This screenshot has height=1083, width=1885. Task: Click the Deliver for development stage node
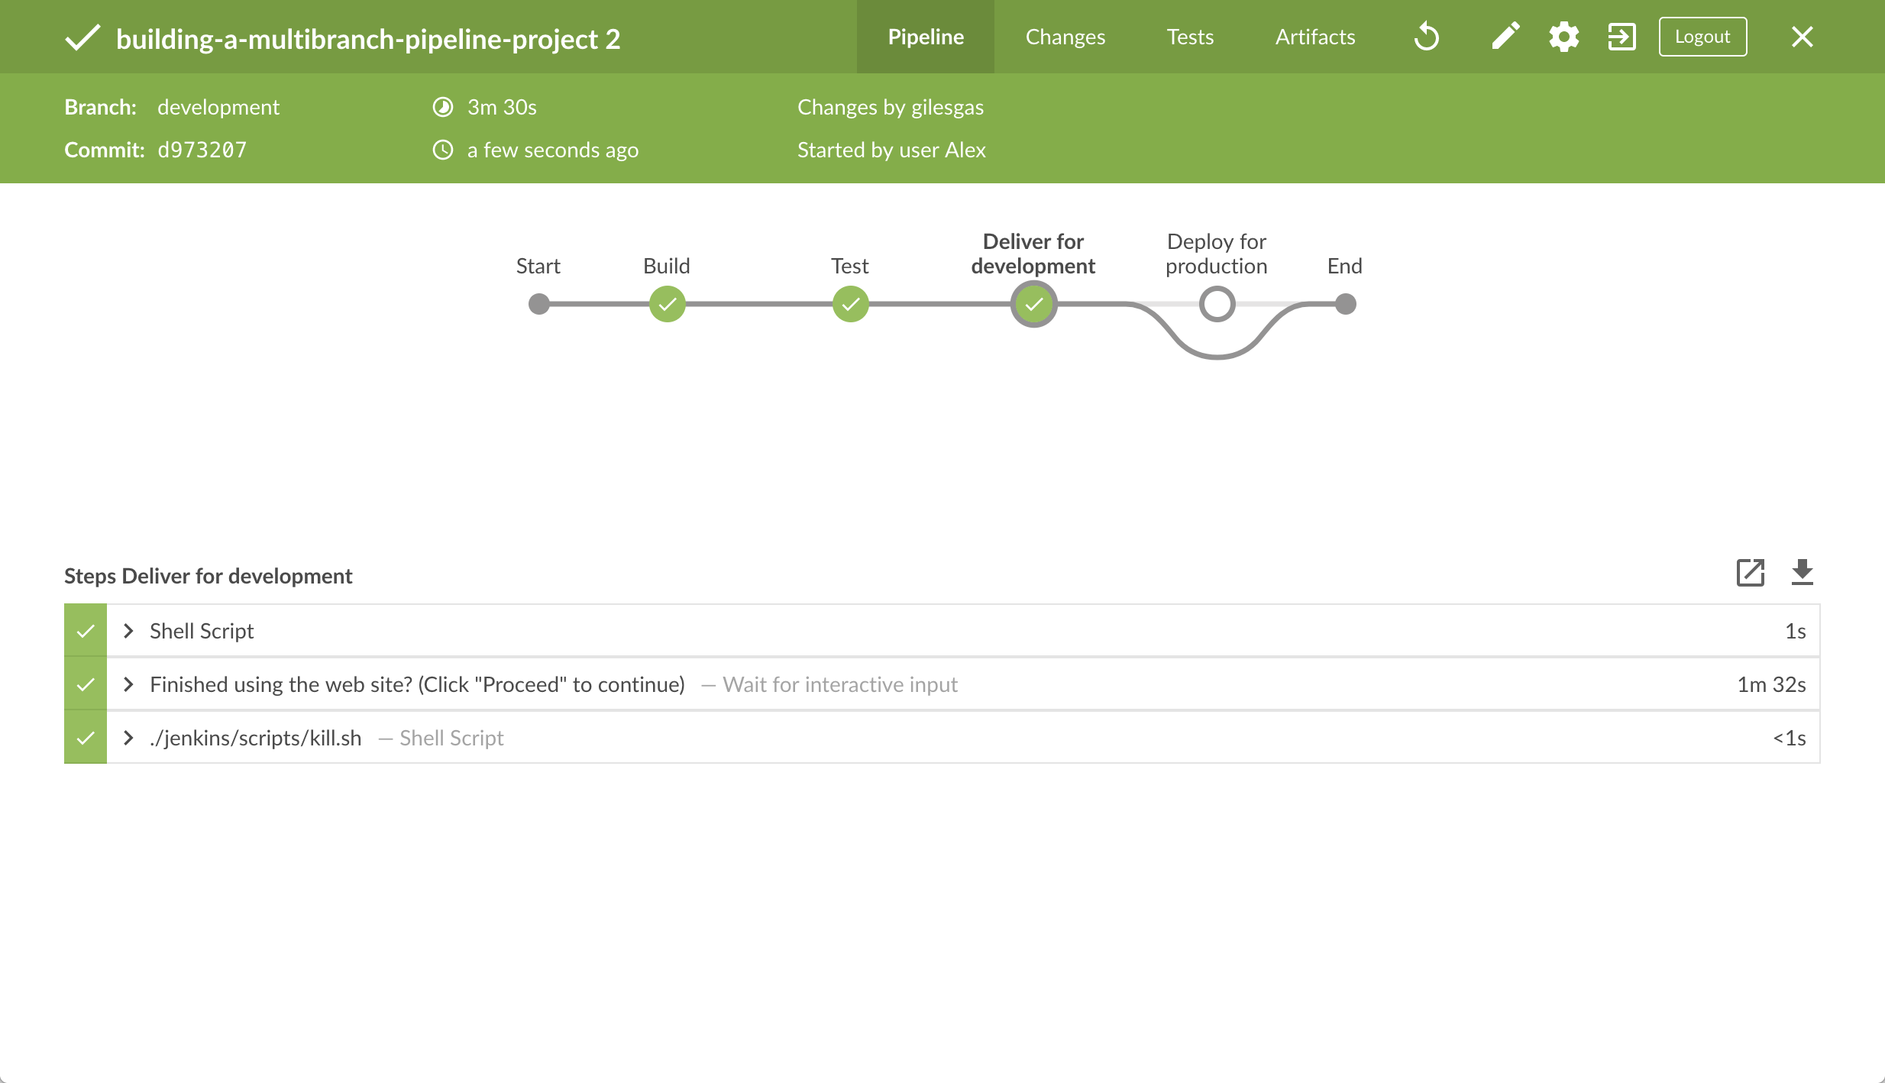coord(1033,302)
